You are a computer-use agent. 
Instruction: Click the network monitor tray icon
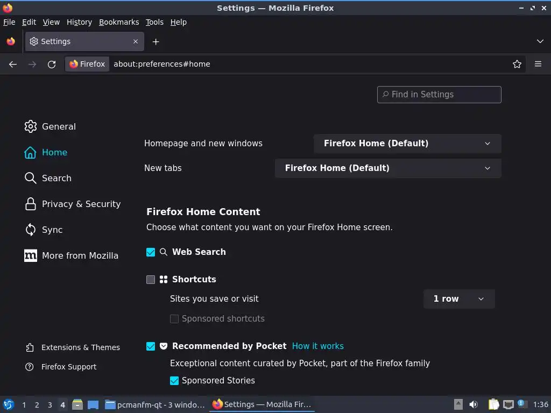point(508,404)
